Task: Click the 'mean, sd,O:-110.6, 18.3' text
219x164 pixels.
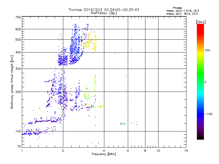Action: tap(183, 11)
